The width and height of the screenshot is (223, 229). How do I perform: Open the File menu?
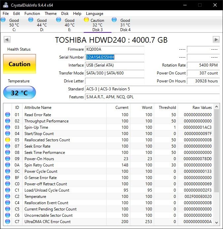pos(6,14)
